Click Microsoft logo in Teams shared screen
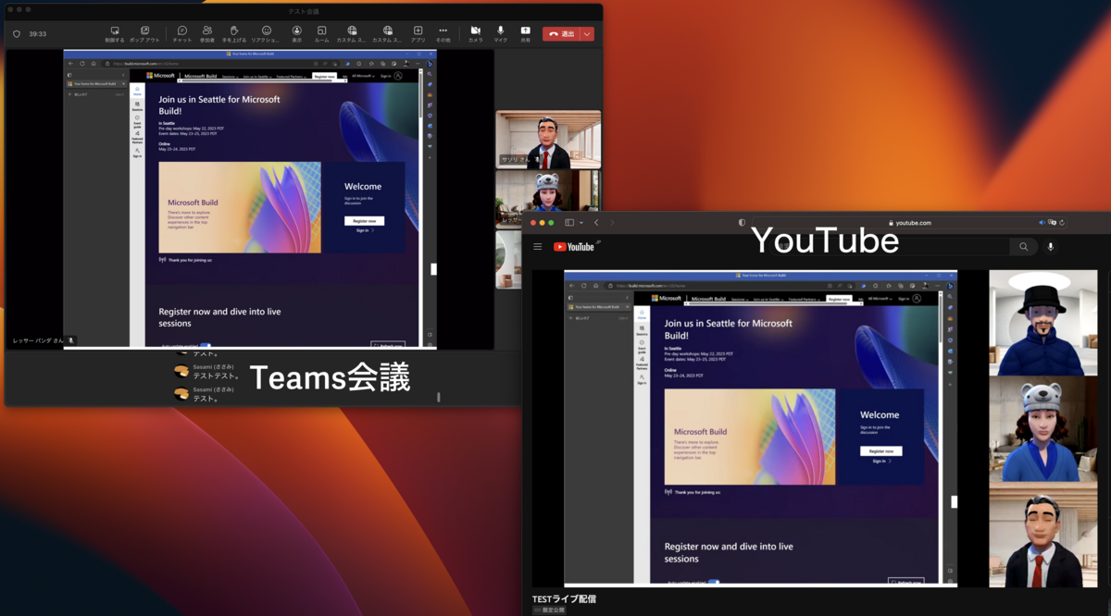Viewport: 1111px width, 616px height. (x=161, y=76)
